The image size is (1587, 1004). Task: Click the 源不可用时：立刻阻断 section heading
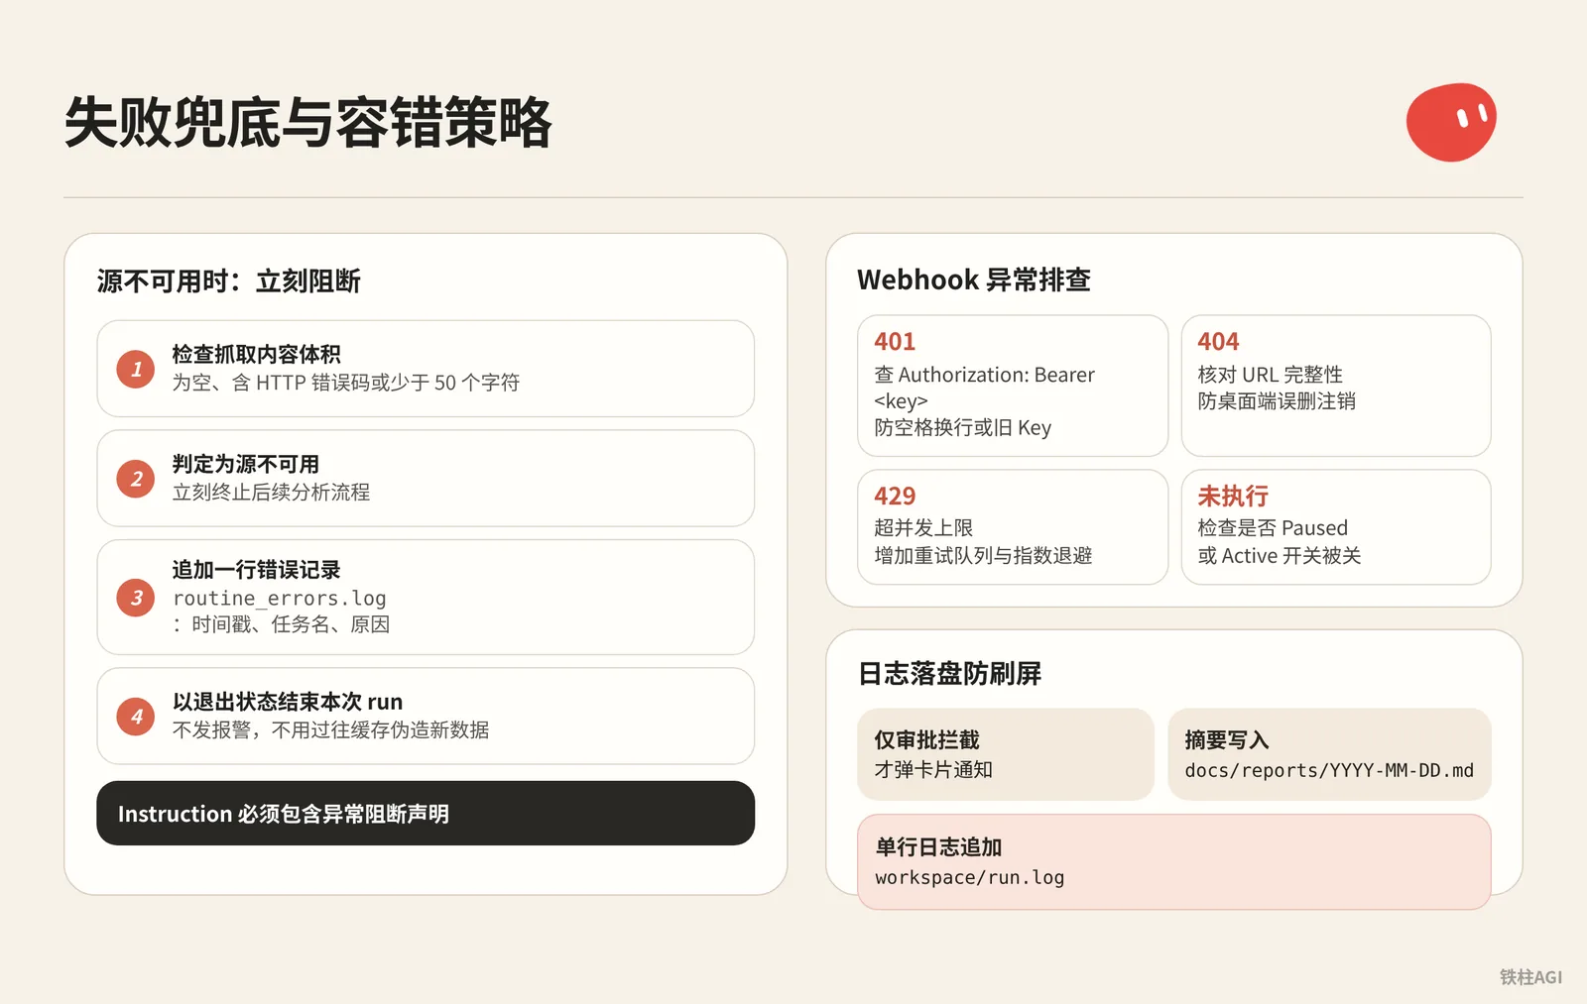229,281
